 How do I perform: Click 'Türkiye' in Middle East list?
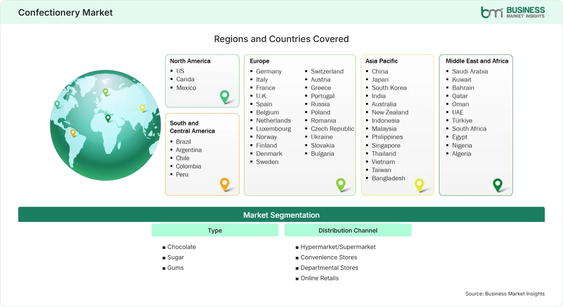pos(462,121)
